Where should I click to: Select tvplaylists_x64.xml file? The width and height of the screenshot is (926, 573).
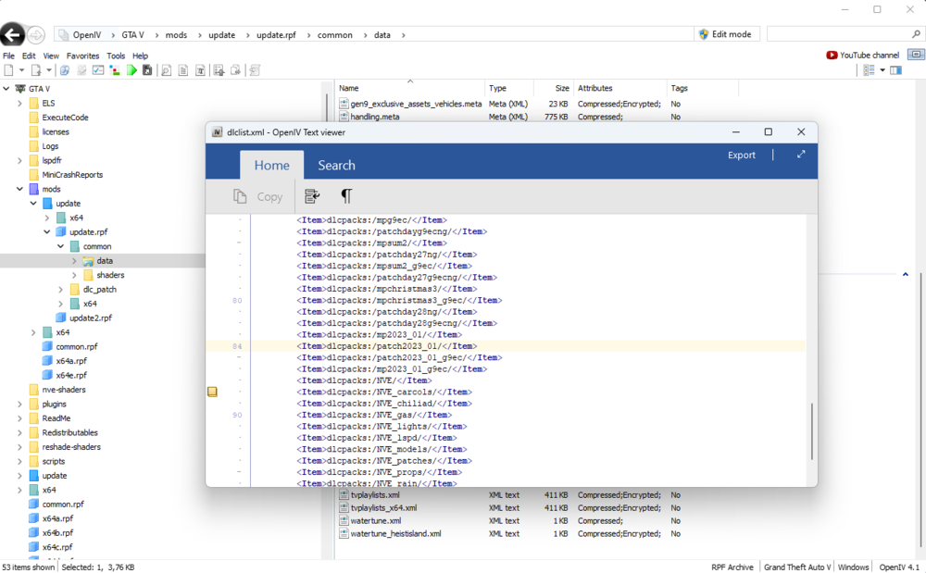pyautogui.click(x=383, y=508)
